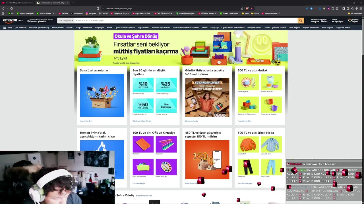Open the Albüm bookmarks folder
This screenshot has width=364, height=204.
pyautogui.click(x=255, y=13)
